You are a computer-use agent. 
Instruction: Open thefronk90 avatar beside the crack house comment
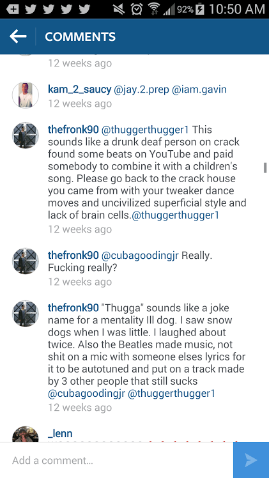point(26,135)
